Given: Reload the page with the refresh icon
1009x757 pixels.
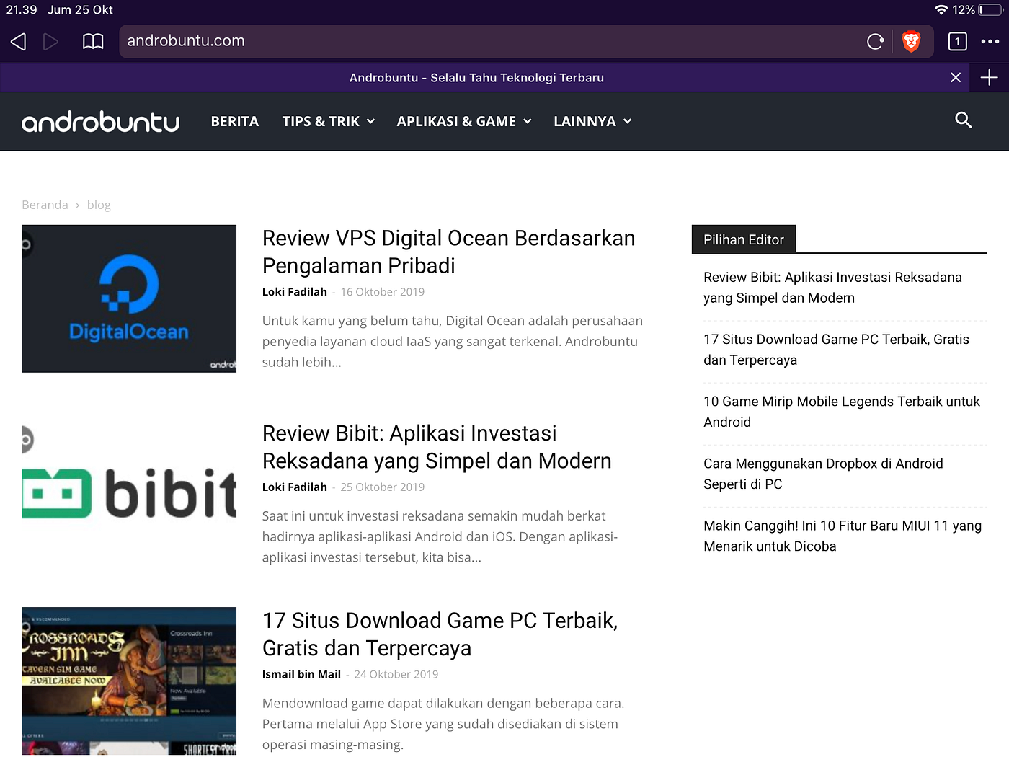Looking at the screenshot, I should 875,42.
